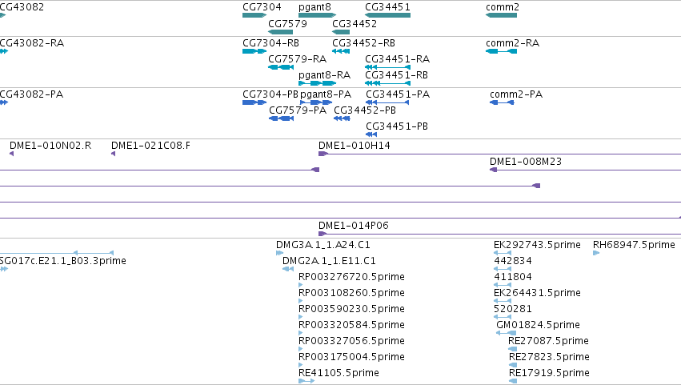
Task: Click the EK264431.5prime EST label
Action: click(x=537, y=293)
